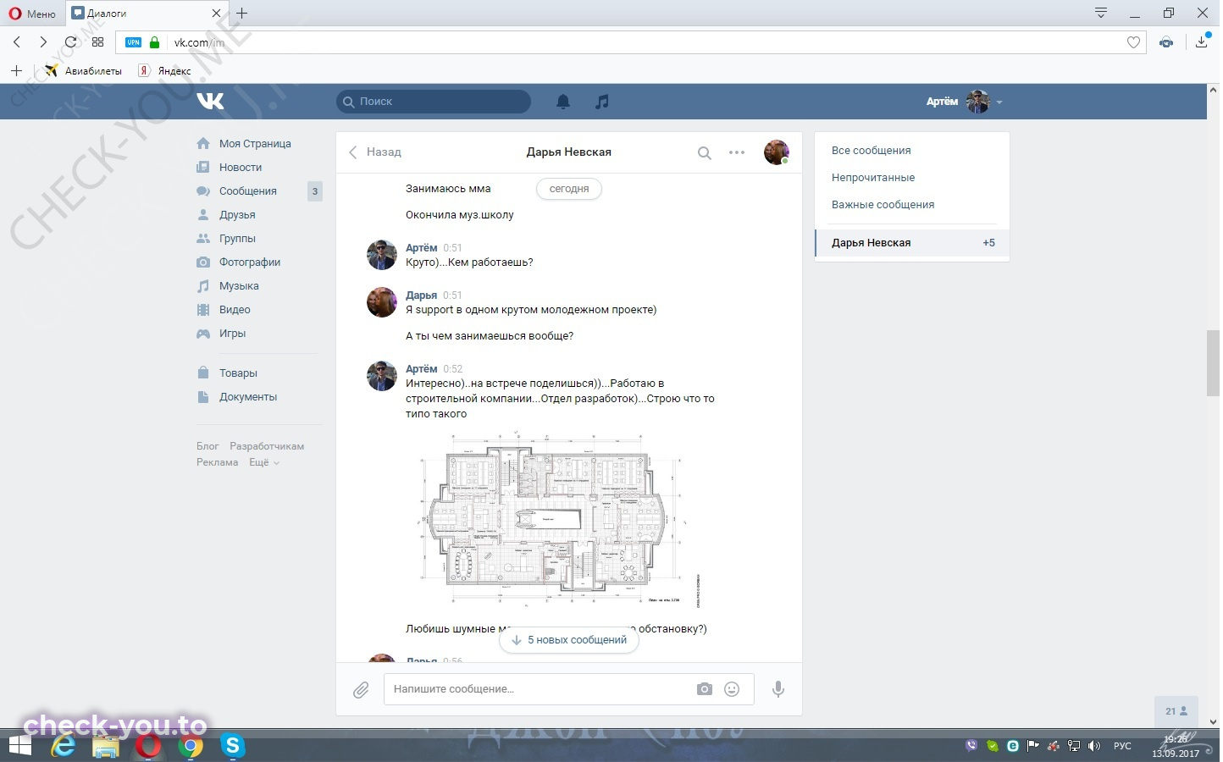The width and height of the screenshot is (1223, 762).
Task: Open the Блог footer link
Action: [208, 446]
